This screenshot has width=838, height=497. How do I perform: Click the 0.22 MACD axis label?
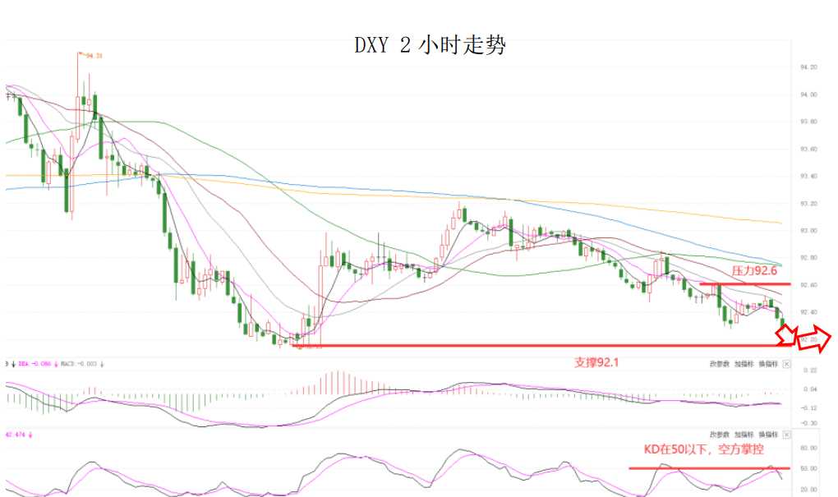[811, 370]
